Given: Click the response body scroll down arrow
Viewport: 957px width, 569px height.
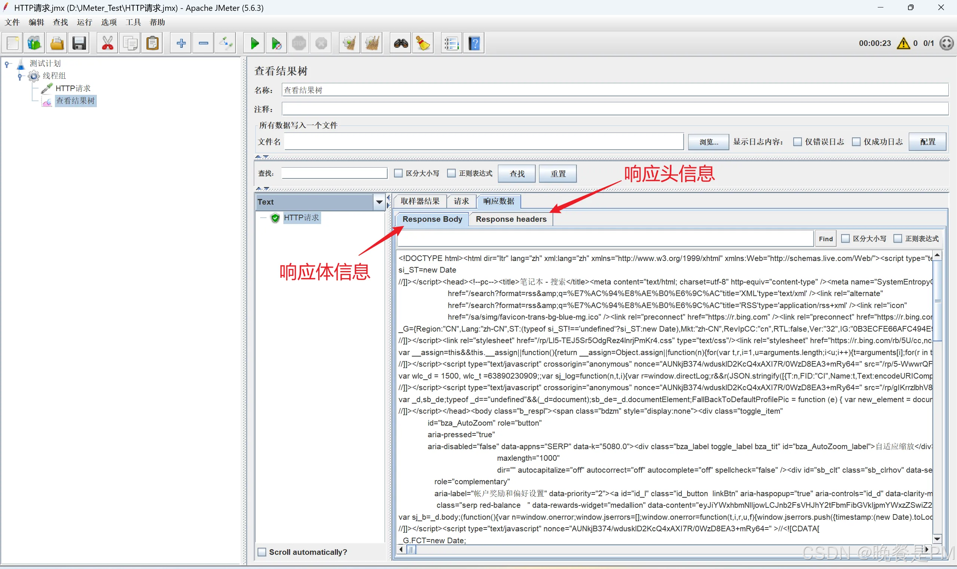Looking at the screenshot, I should (937, 539).
